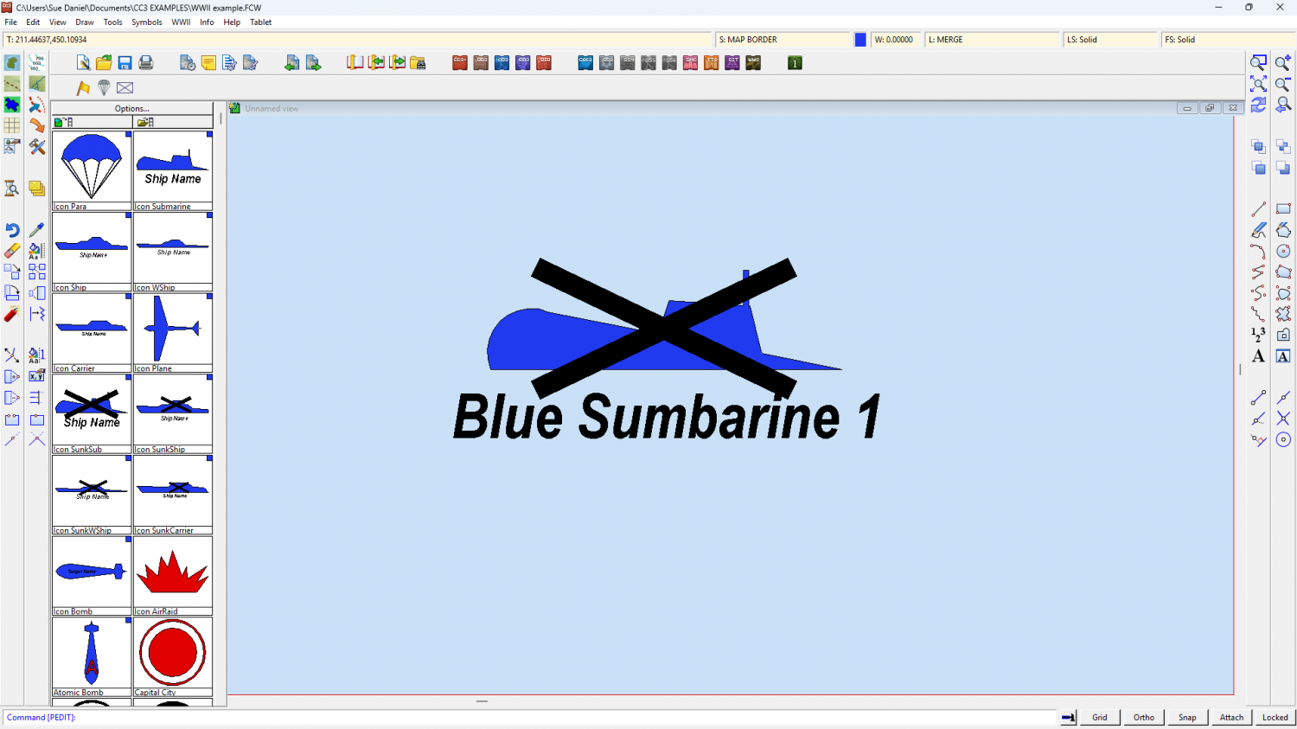Screen dimensions: 1297x729
Task: Toggle the Grid button
Action: tap(1099, 717)
